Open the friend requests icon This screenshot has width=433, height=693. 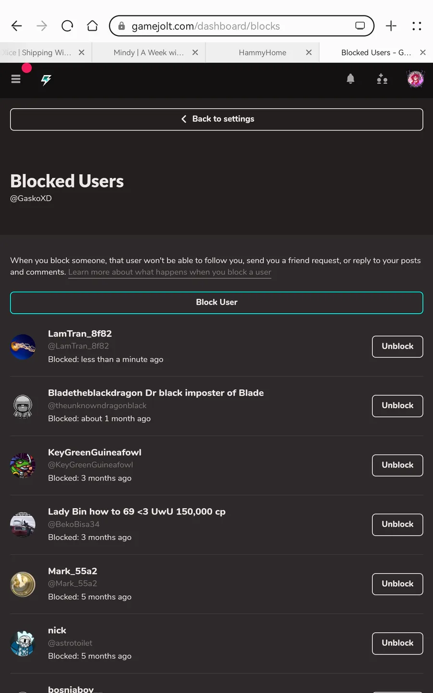pos(382,79)
